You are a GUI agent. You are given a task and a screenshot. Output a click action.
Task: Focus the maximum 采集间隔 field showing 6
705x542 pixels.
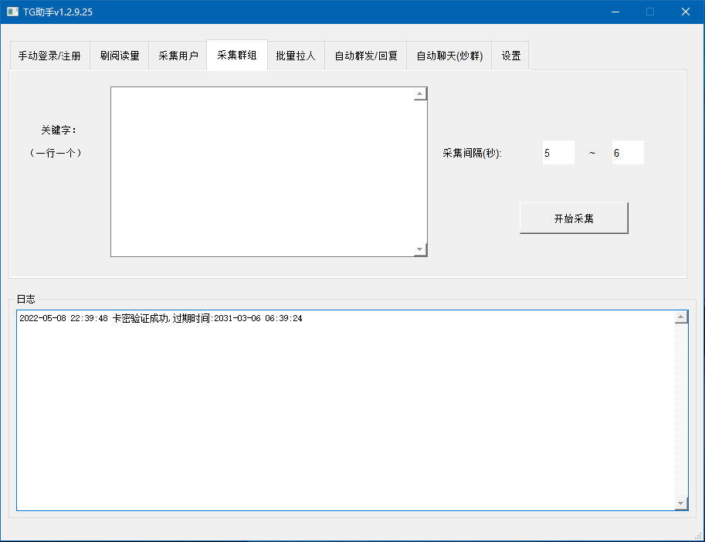pyautogui.click(x=627, y=153)
